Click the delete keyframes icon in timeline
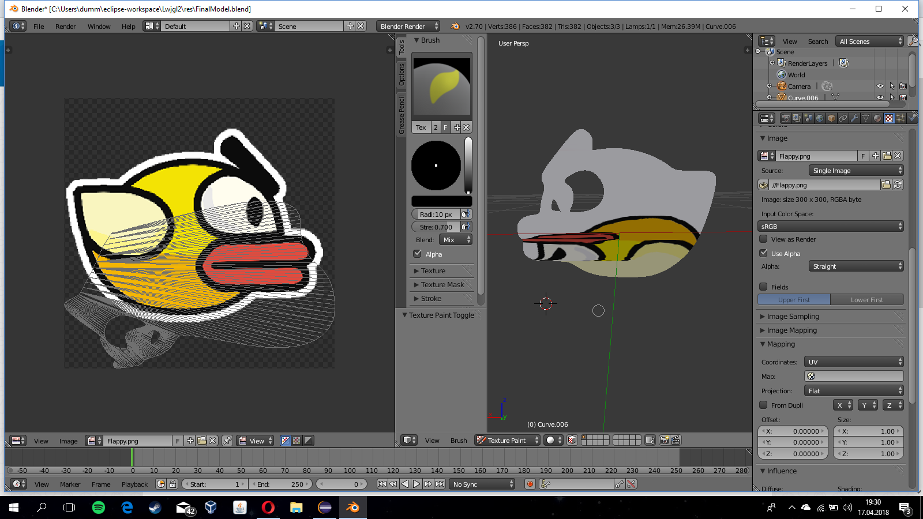The width and height of the screenshot is (923, 519). click(x=632, y=484)
